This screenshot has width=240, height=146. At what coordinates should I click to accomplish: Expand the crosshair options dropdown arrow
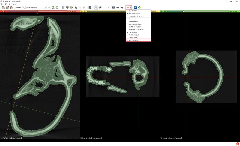pos(130,7)
